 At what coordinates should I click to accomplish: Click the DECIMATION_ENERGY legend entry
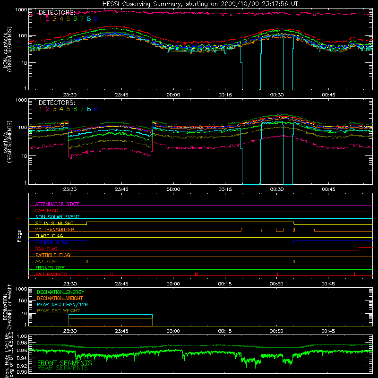coord(60,292)
